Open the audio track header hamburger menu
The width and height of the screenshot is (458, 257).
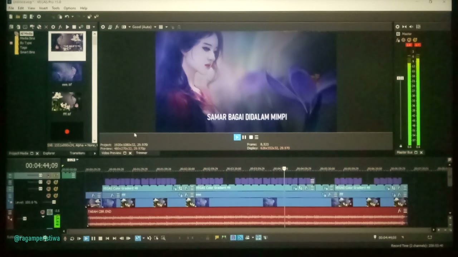pos(10,212)
